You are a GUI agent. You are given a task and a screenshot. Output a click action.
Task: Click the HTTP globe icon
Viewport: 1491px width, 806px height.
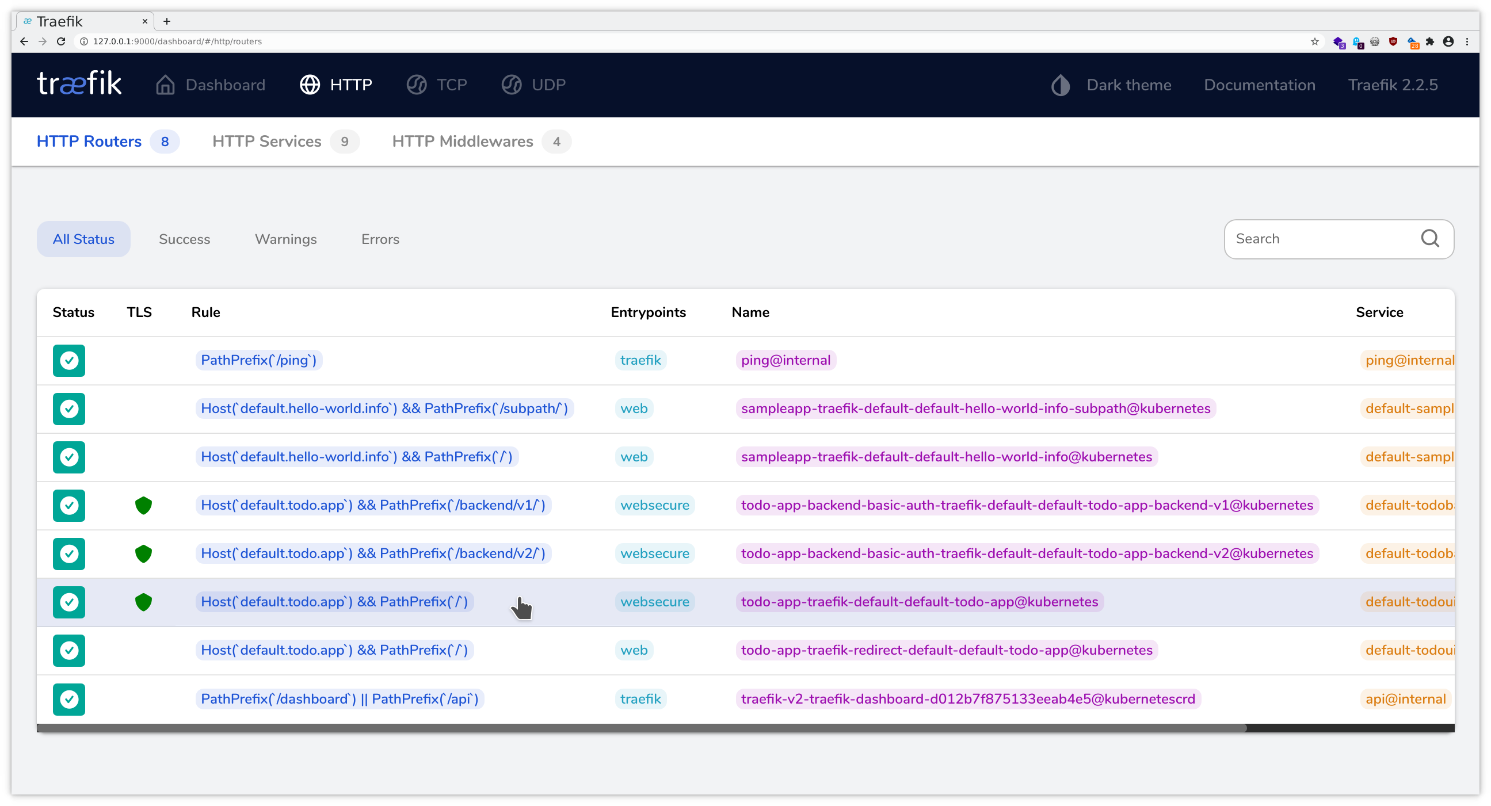click(x=310, y=85)
